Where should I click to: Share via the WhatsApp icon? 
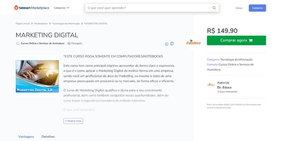click(167, 44)
